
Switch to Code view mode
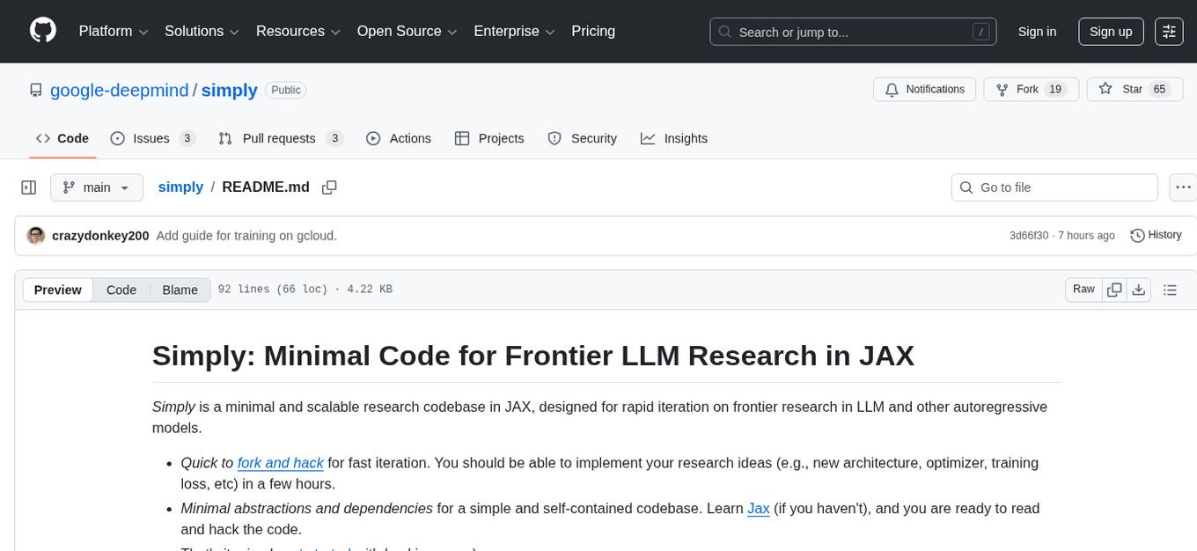(121, 290)
